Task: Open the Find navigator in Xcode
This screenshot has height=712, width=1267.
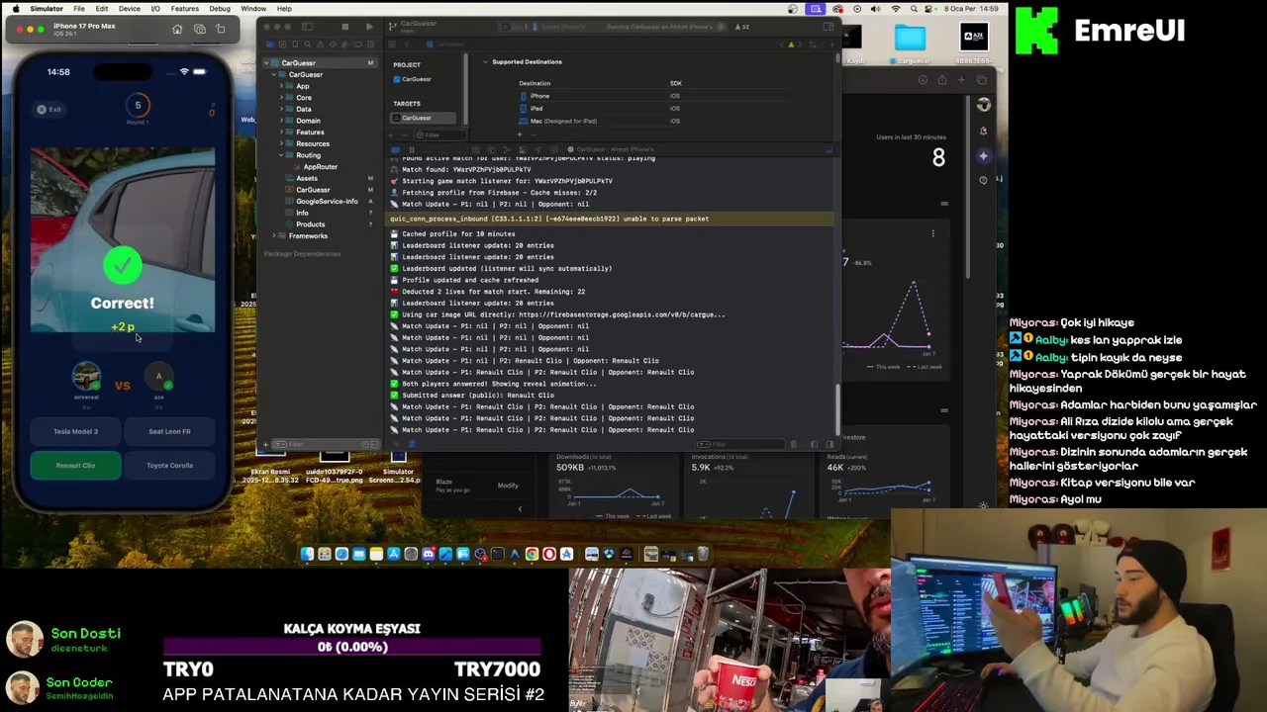Action: click(x=306, y=44)
